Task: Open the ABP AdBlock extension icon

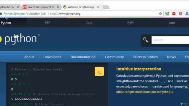Action: pos(174,14)
